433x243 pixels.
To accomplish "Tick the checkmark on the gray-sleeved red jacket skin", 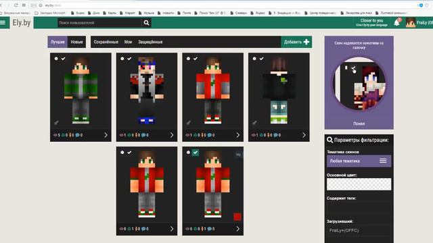I will pos(196,59).
